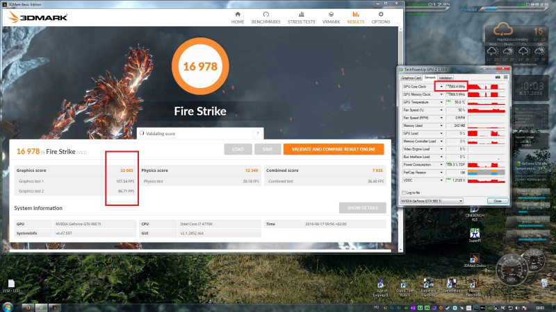This screenshot has width=556, height=312.
Task: Open 3DMark Demo desktop shortcut
Action: pos(475,261)
